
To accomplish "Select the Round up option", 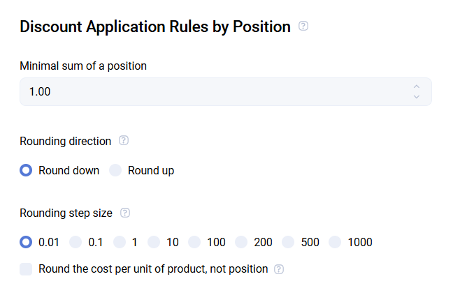I will 115,170.
